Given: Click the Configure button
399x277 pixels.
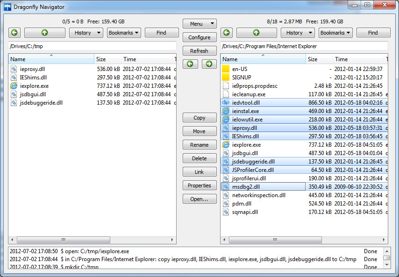Looking at the screenshot, I should tap(199, 37).
